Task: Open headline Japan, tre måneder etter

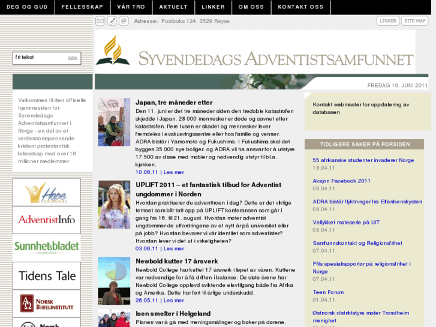Action: click(x=174, y=103)
